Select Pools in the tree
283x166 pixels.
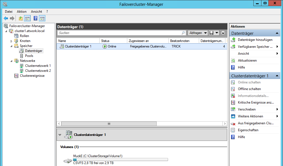pyautogui.click(x=29, y=56)
